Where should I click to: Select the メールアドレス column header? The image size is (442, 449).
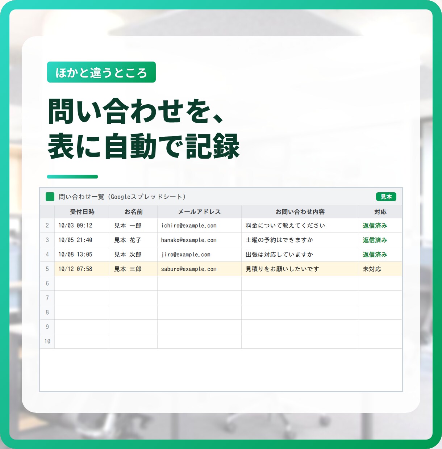coord(200,212)
